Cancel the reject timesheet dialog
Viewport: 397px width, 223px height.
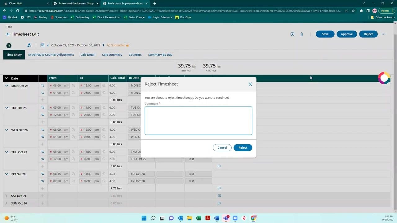pyautogui.click(x=222, y=147)
